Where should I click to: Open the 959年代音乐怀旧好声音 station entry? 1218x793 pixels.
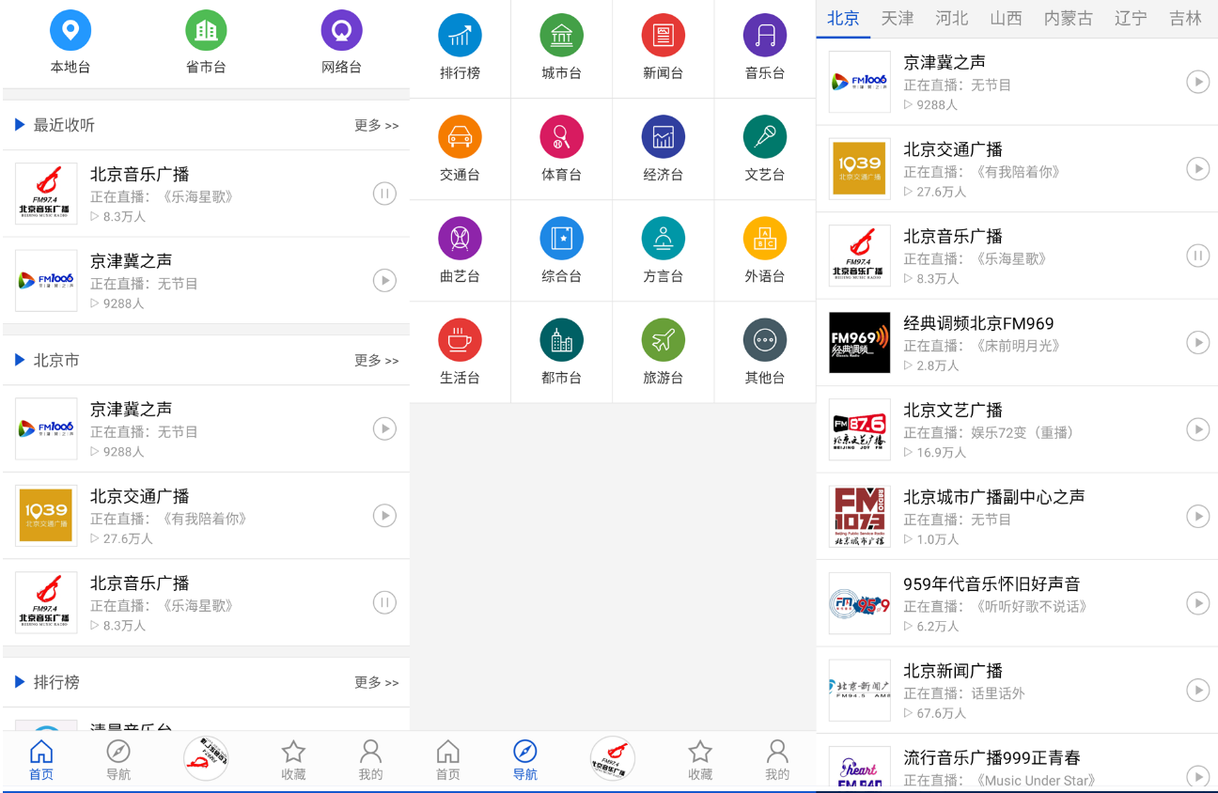[x=992, y=584]
